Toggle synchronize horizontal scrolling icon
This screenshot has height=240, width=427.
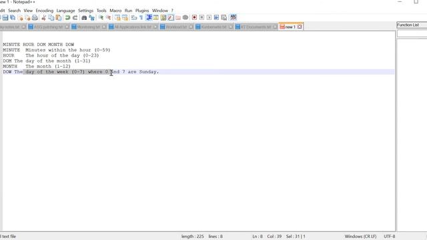(x=125, y=18)
